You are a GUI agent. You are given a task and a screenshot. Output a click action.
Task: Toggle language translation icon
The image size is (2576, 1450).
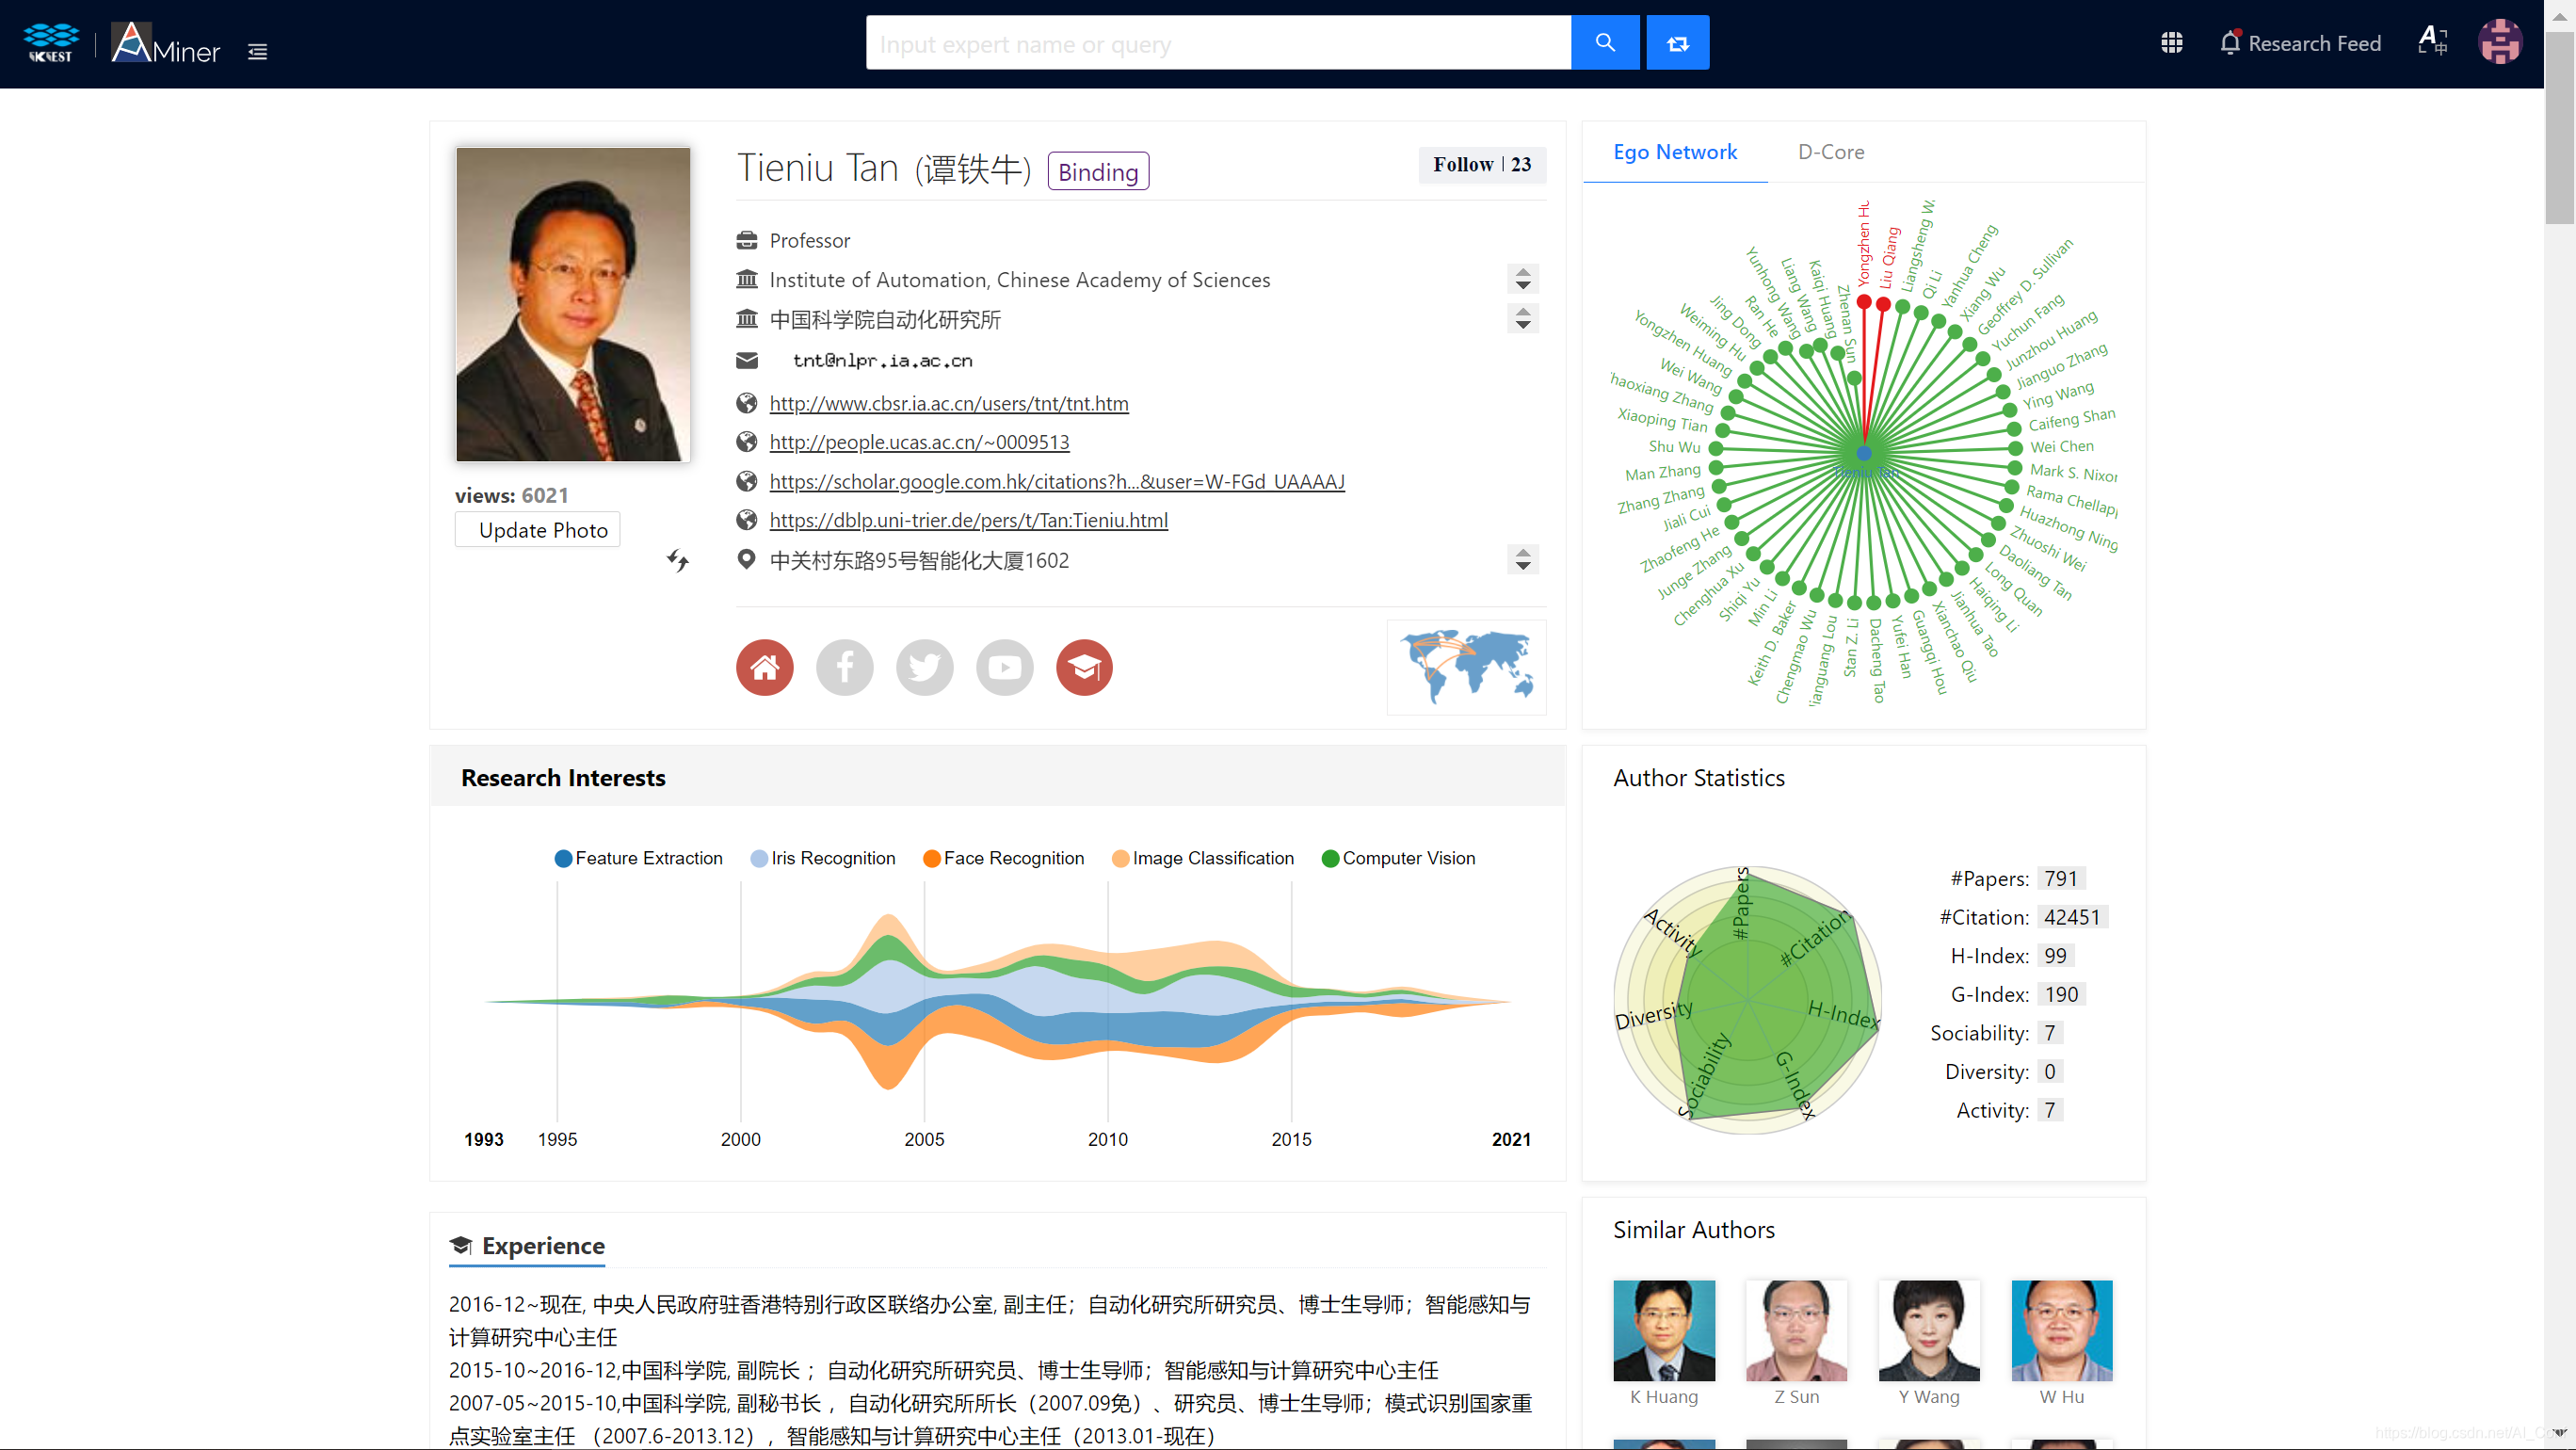2432,41
